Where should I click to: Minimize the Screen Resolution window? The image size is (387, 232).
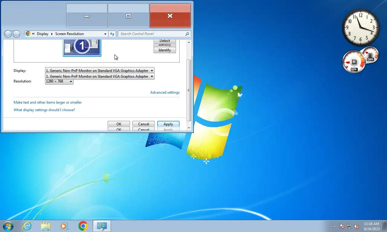coord(87,16)
